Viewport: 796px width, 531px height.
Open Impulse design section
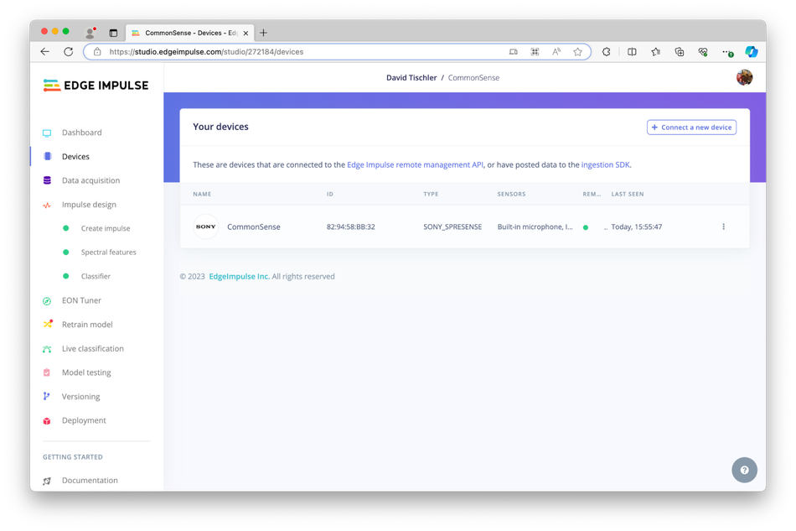pyautogui.click(x=89, y=205)
